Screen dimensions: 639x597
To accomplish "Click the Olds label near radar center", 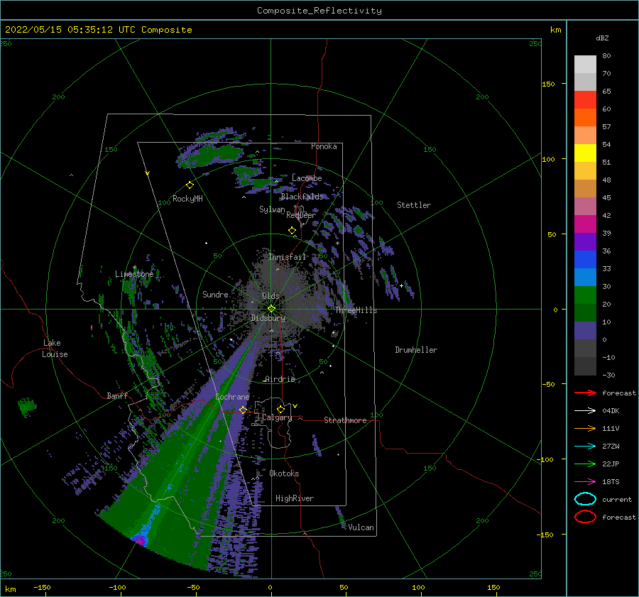I will pyautogui.click(x=271, y=296).
